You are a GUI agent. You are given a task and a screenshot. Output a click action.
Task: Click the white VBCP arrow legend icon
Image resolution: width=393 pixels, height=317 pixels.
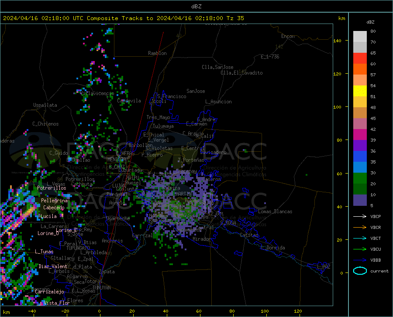pyautogui.click(x=360, y=216)
